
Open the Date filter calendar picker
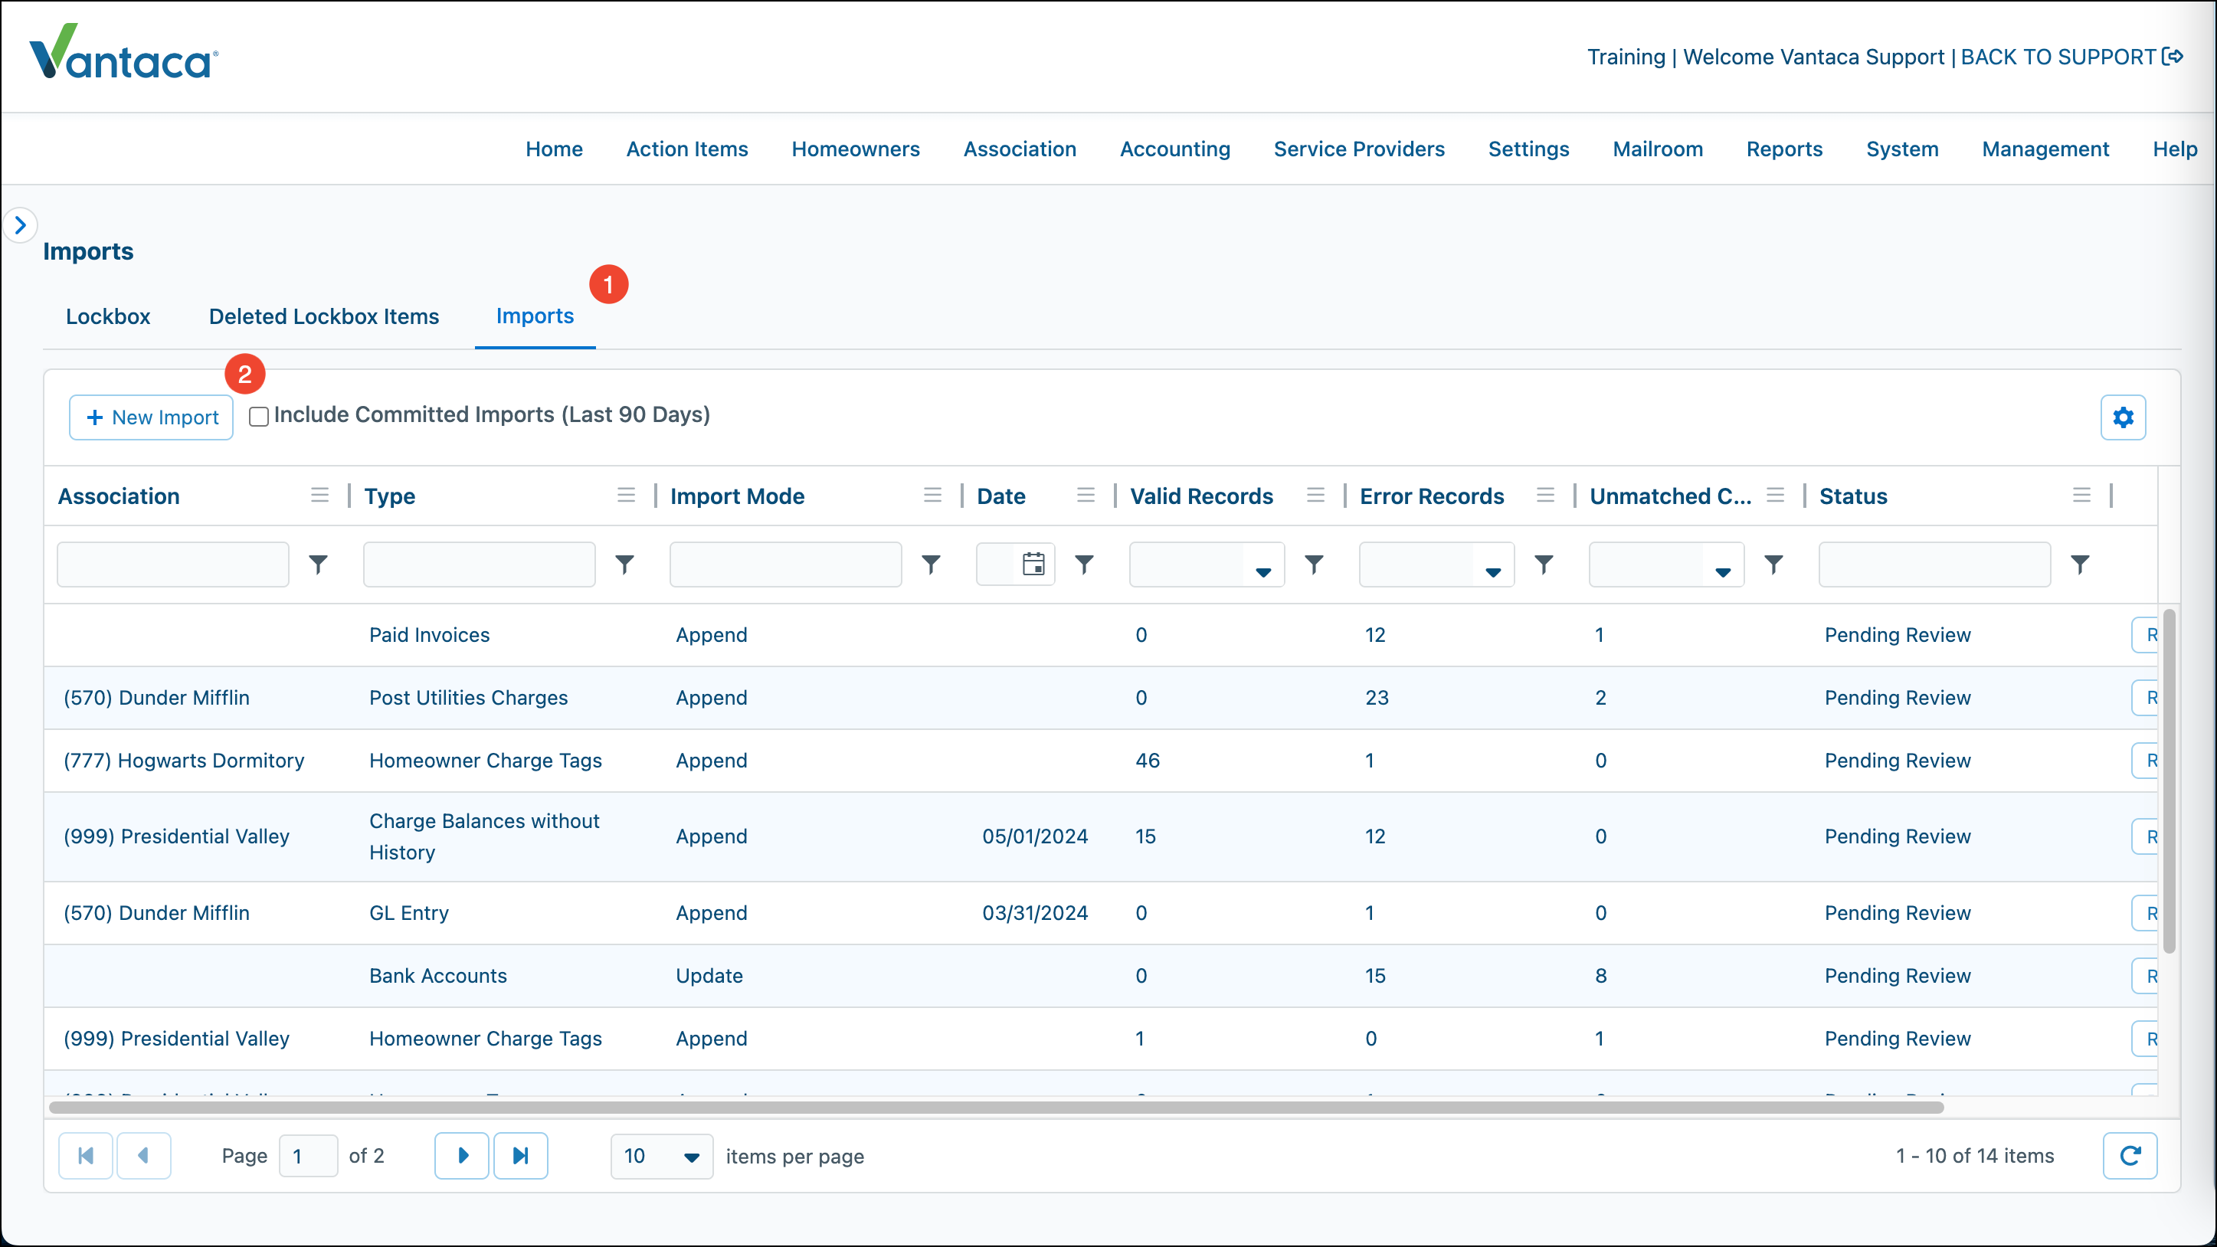click(1033, 565)
